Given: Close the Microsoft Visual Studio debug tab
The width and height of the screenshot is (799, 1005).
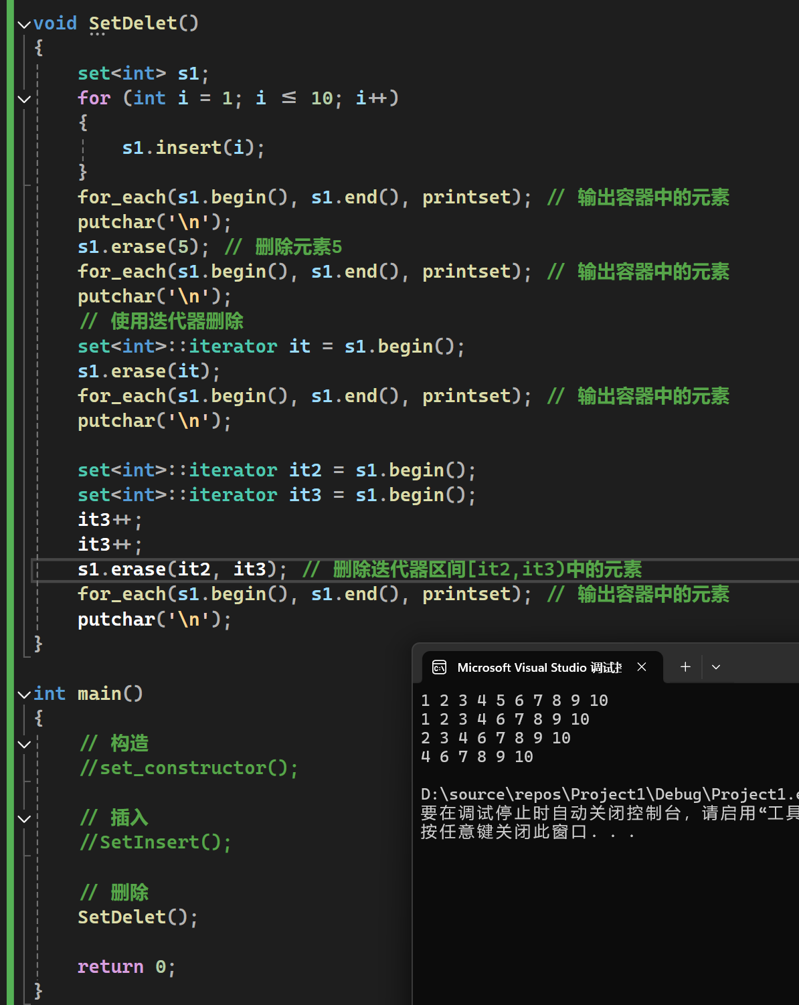Looking at the screenshot, I should click(641, 667).
